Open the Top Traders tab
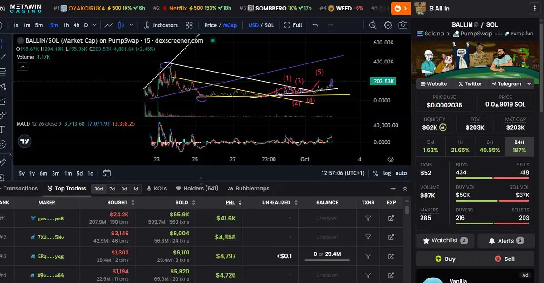544x283 pixels. pyautogui.click(x=67, y=188)
